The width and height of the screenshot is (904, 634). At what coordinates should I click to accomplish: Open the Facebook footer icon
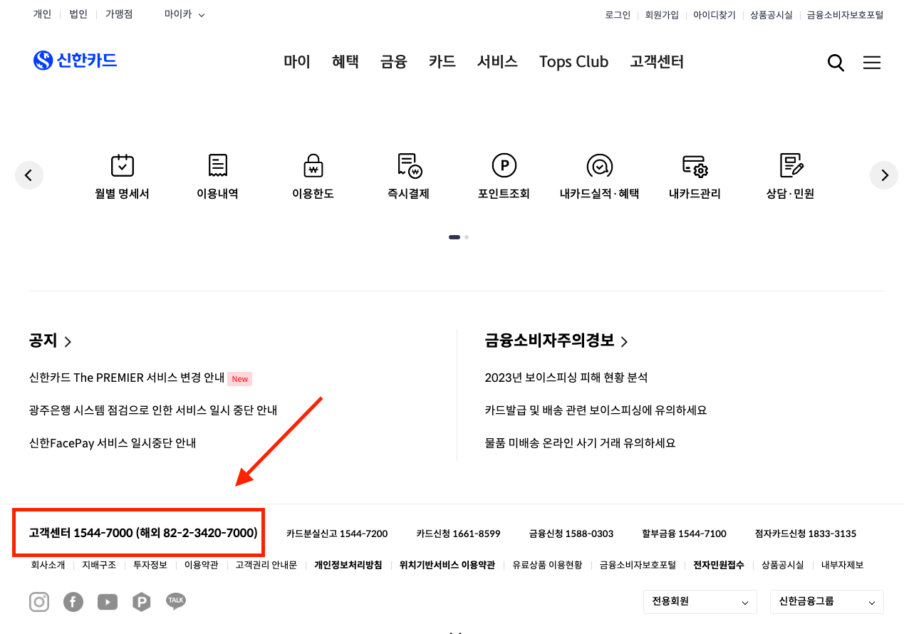pyautogui.click(x=73, y=602)
